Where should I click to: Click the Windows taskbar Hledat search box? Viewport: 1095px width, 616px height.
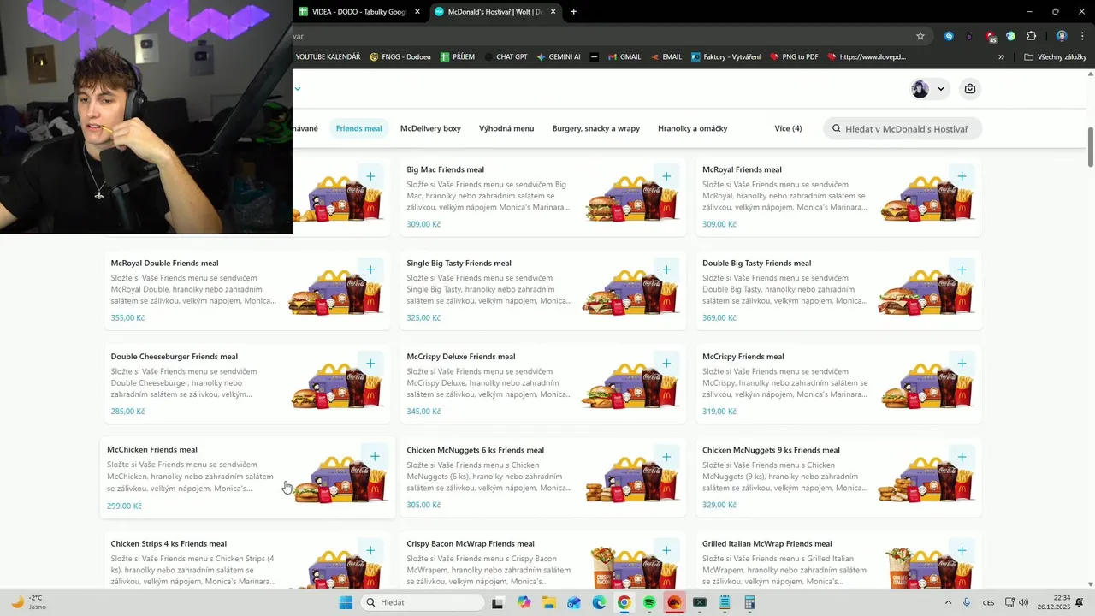click(x=423, y=602)
